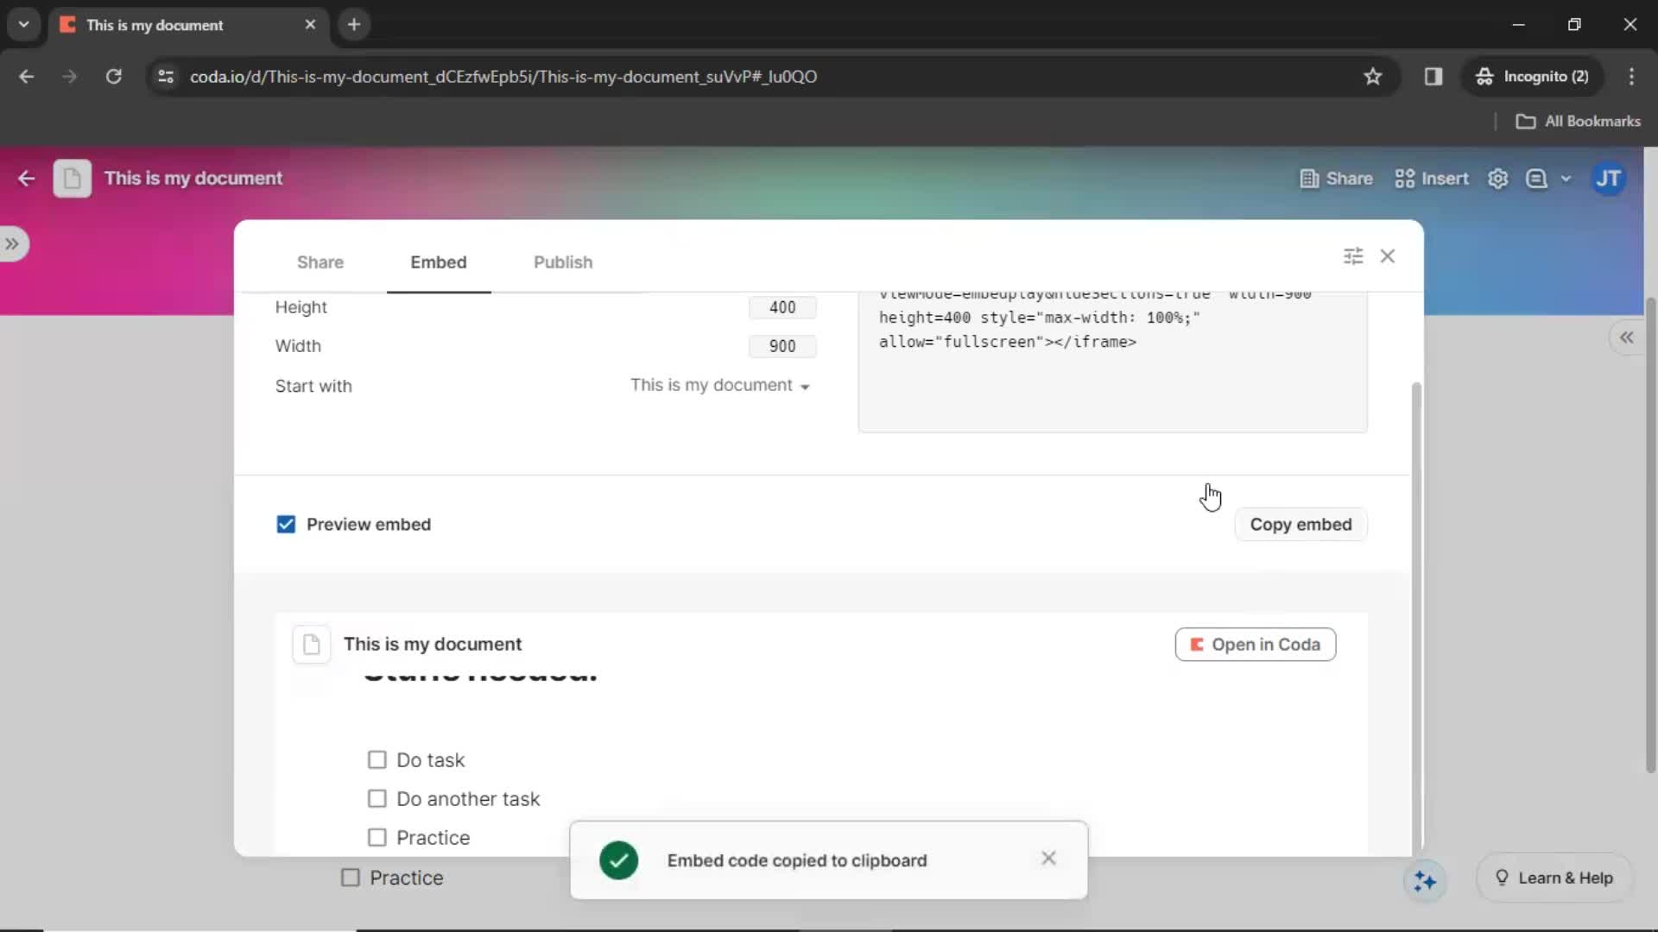
Task: Toggle Preview embed checkbox
Action: pyautogui.click(x=286, y=525)
